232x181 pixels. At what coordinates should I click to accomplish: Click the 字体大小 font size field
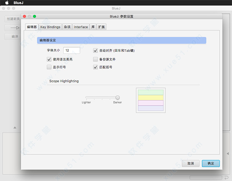[72, 51]
